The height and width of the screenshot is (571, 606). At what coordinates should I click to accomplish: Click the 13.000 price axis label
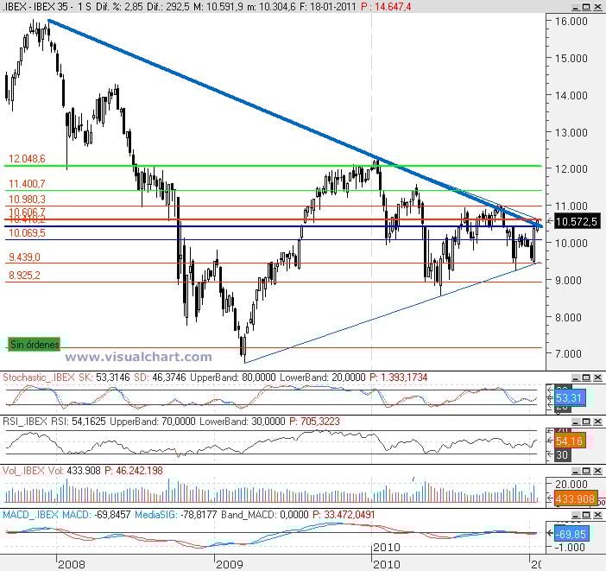[571, 133]
